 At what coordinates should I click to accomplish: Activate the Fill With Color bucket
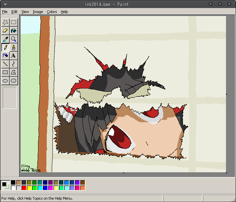click(x=14, y=31)
